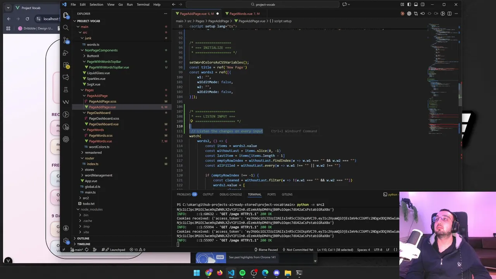
Task: Go back with the navigation left arrow
Action: [174, 5]
